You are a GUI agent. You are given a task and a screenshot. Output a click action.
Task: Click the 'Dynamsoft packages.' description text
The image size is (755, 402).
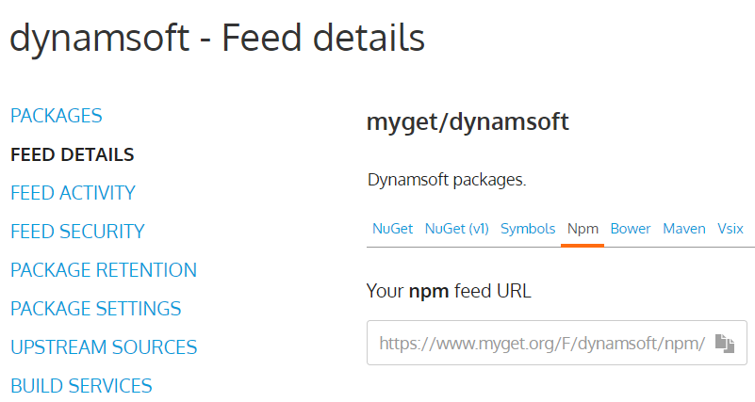pos(446,180)
